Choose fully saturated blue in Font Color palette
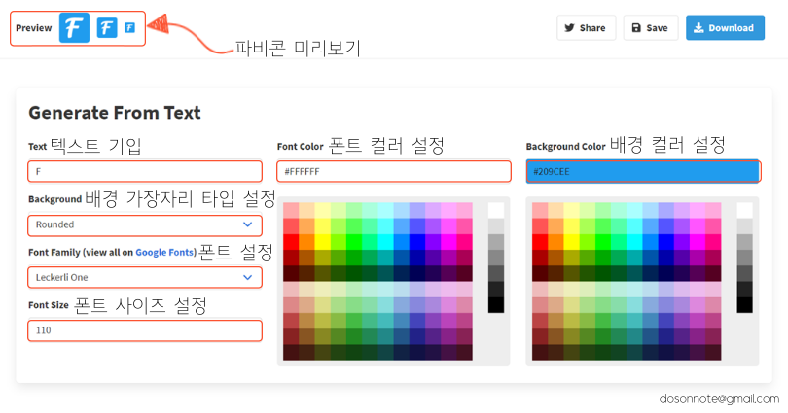 (x=417, y=242)
